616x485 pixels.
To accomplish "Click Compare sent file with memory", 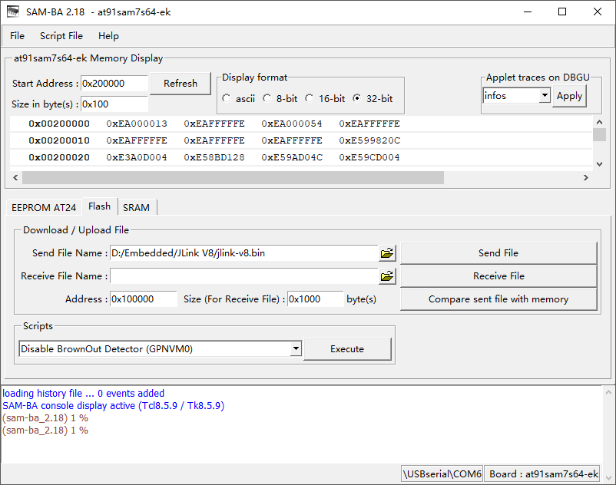I will (498, 299).
